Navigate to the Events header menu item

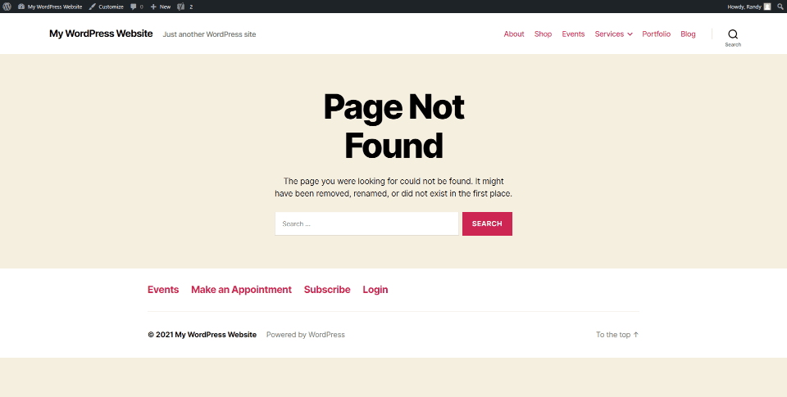click(x=573, y=34)
